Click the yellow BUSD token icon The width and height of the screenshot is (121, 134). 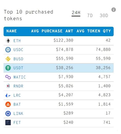pyautogui.click(x=8, y=59)
